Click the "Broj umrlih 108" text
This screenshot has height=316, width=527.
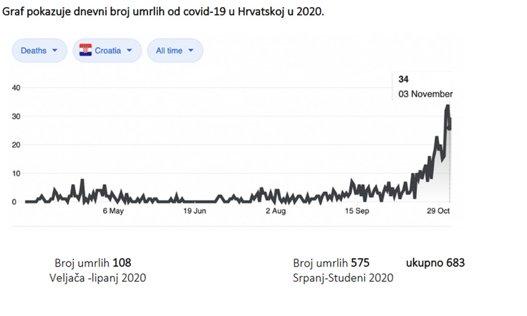[x=93, y=263]
